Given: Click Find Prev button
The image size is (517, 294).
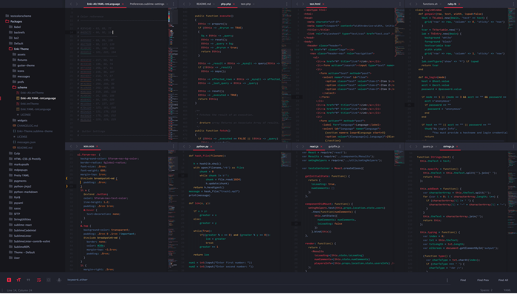Looking at the screenshot, I should (x=483, y=280).
